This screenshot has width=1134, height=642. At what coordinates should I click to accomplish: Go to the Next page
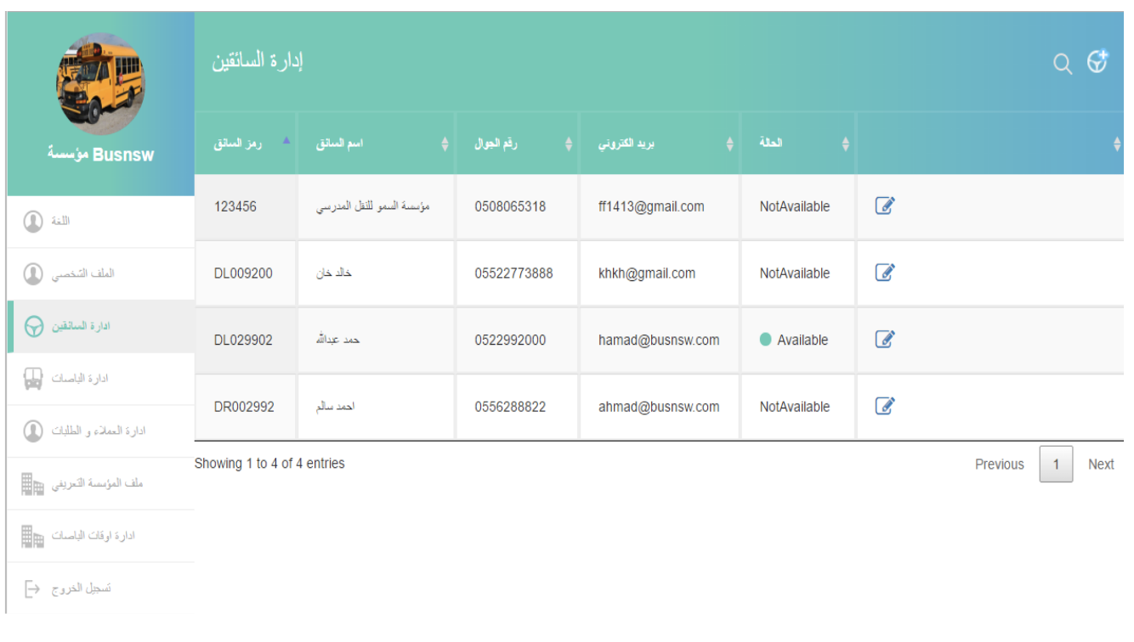click(x=1100, y=465)
